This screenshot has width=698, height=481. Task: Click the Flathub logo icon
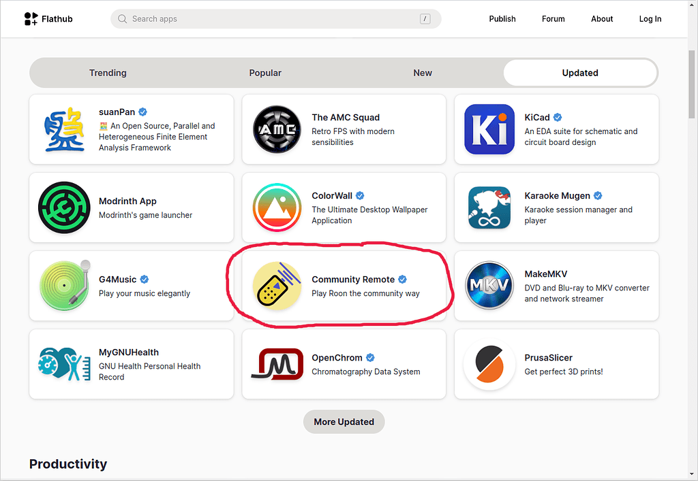click(x=31, y=18)
